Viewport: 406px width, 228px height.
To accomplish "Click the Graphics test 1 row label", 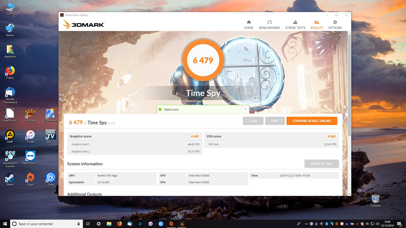I will click(81, 144).
